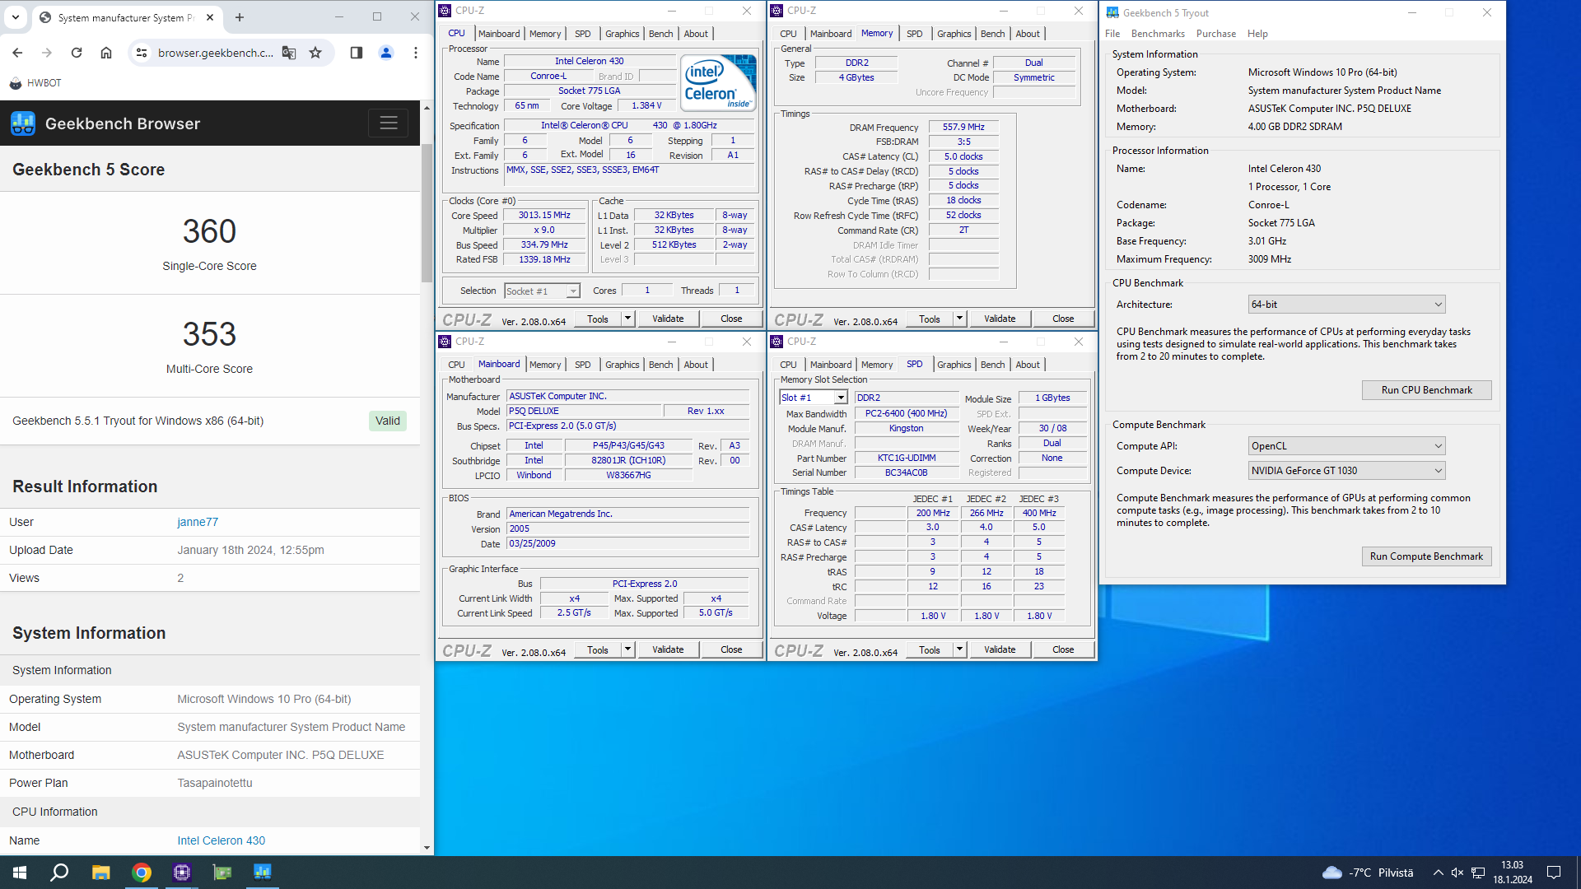Screen dimensions: 1581x889
Task: Open the HWBOT bookmark
Action: pos(35,83)
